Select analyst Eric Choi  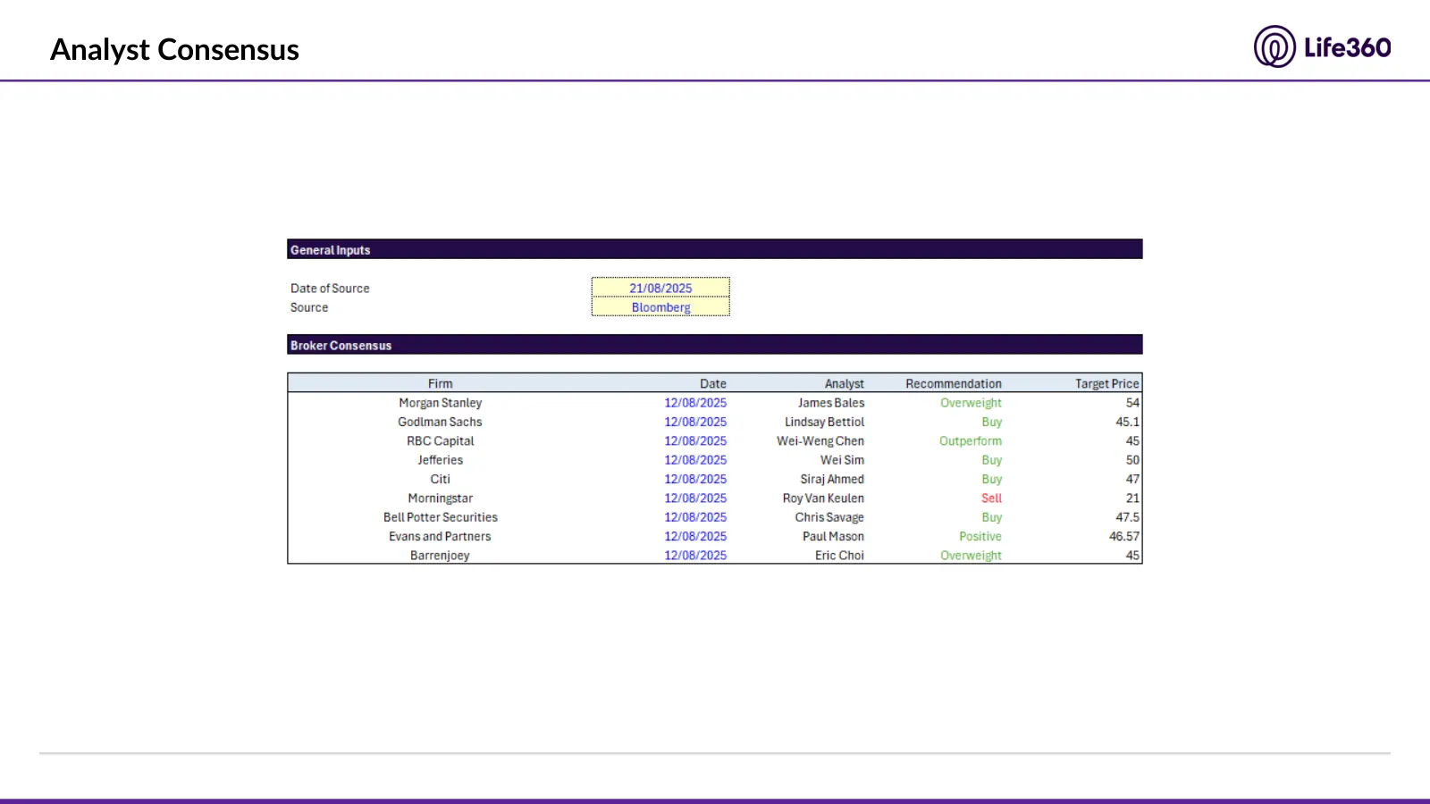[x=839, y=556]
